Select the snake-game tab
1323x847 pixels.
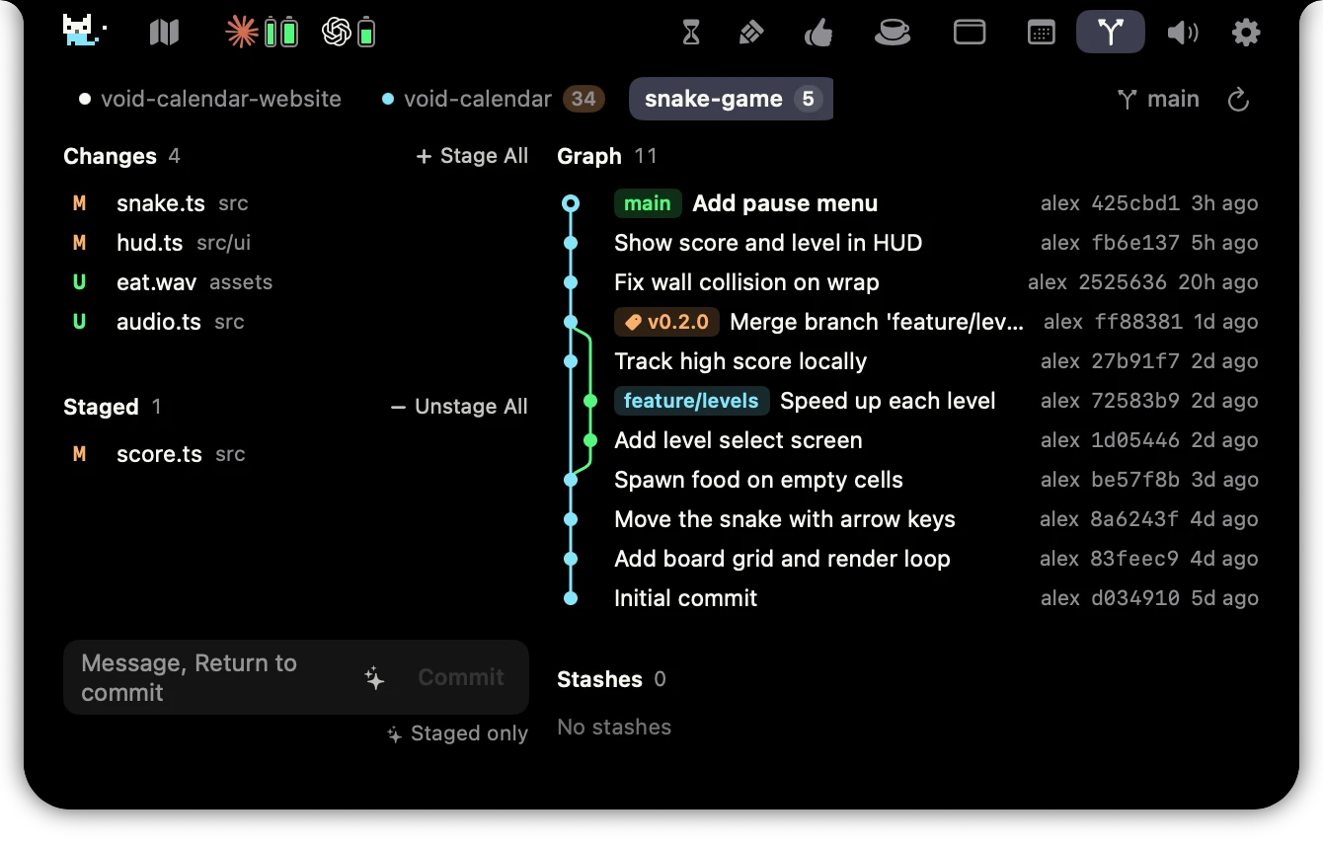point(732,99)
